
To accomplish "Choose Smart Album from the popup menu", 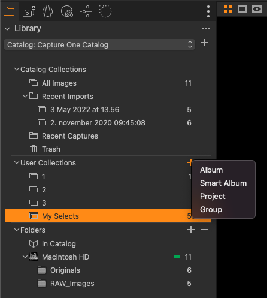I will click(x=223, y=183).
